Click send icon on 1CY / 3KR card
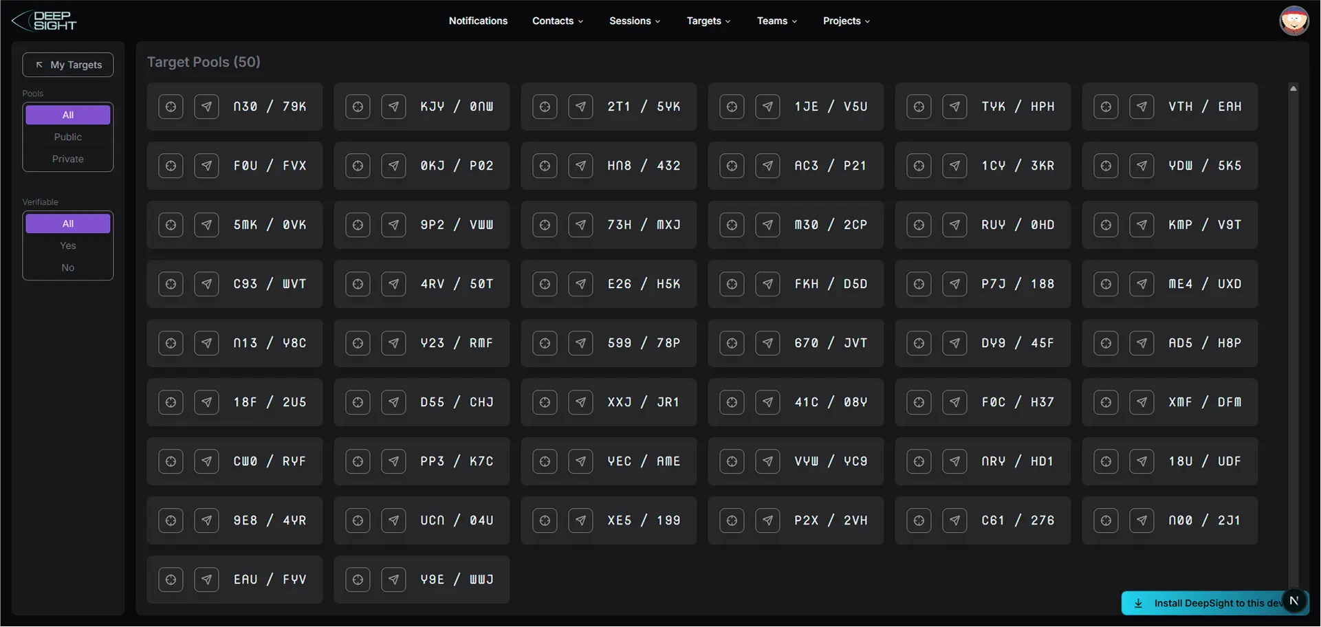Viewport: 1321px width, 627px height. (954, 166)
